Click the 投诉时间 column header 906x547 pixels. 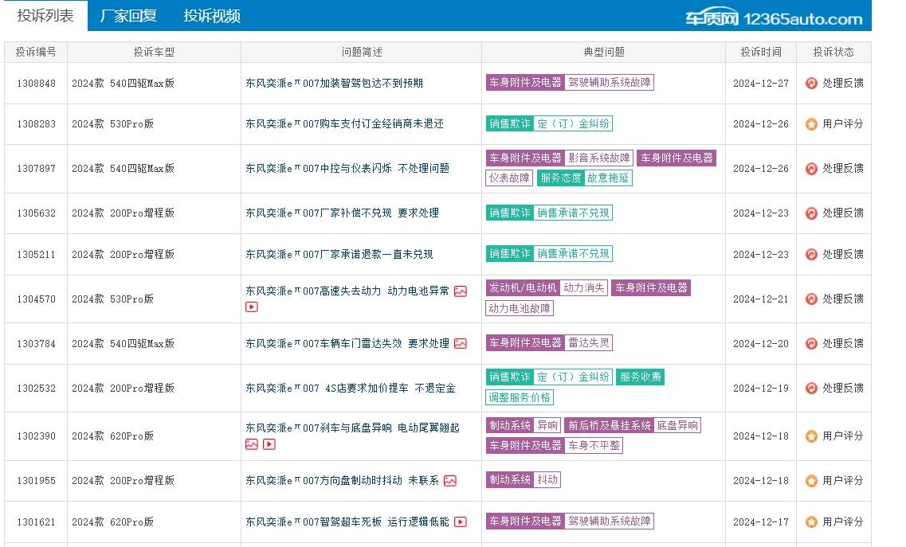tap(761, 52)
